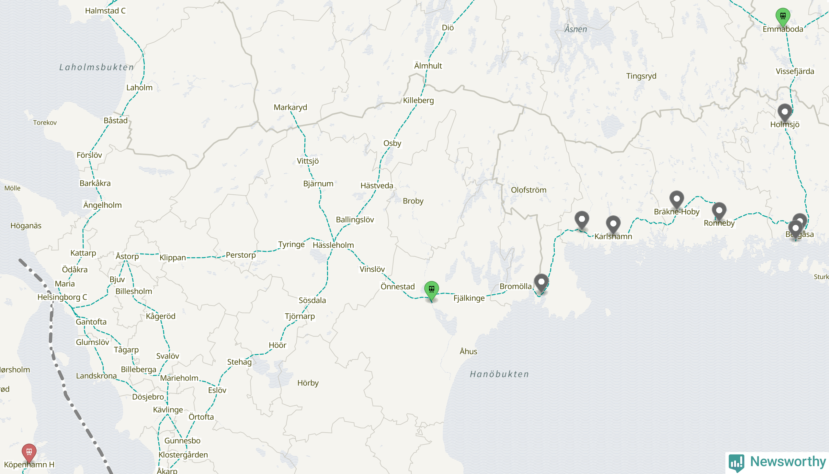Click the gray pin above Karlshamn label
Image resolution: width=829 pixels, height=474 pixels.
[x=613, y=224]
